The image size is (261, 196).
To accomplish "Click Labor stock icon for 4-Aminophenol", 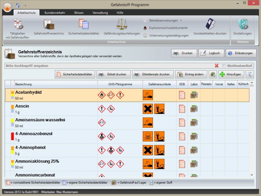I will coord(194,150).
